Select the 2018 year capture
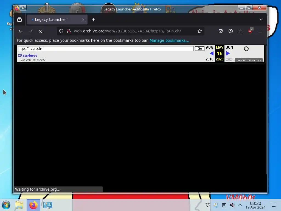 (209, 59)
